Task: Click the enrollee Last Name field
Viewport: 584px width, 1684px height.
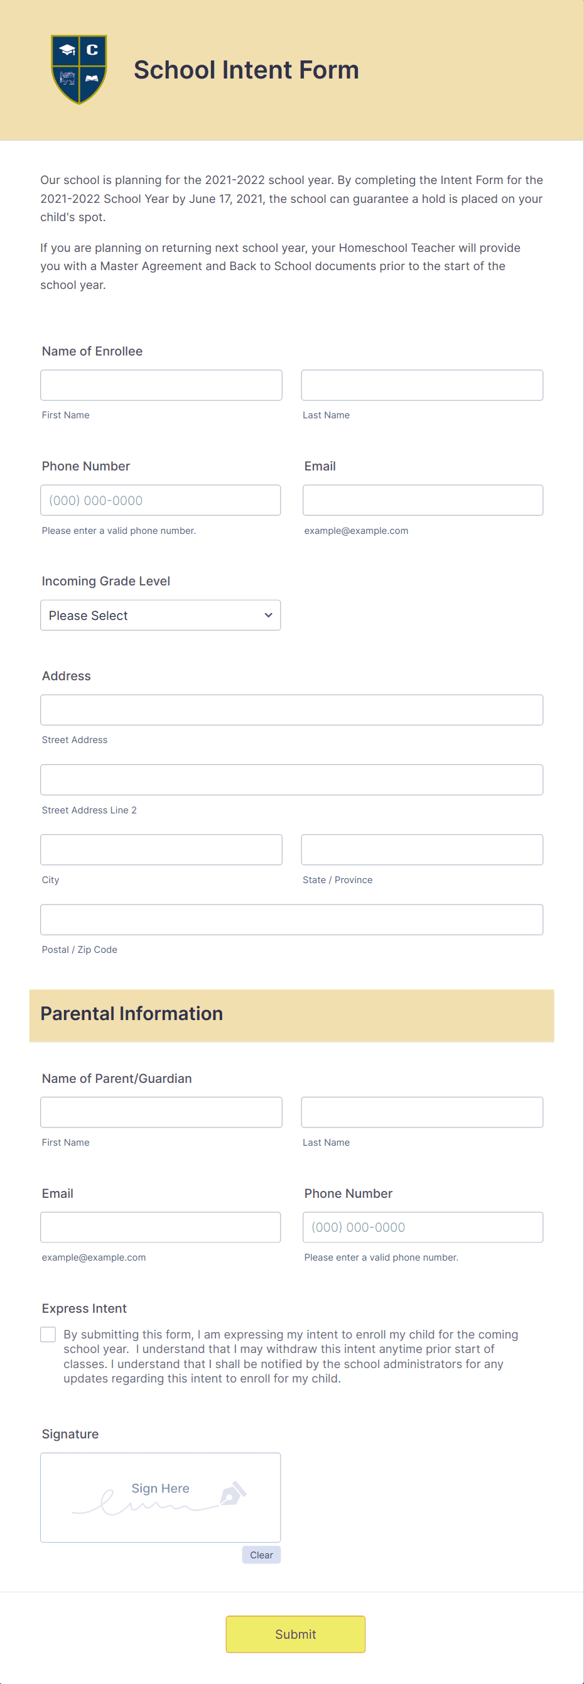Action: (x=422, y=385)
